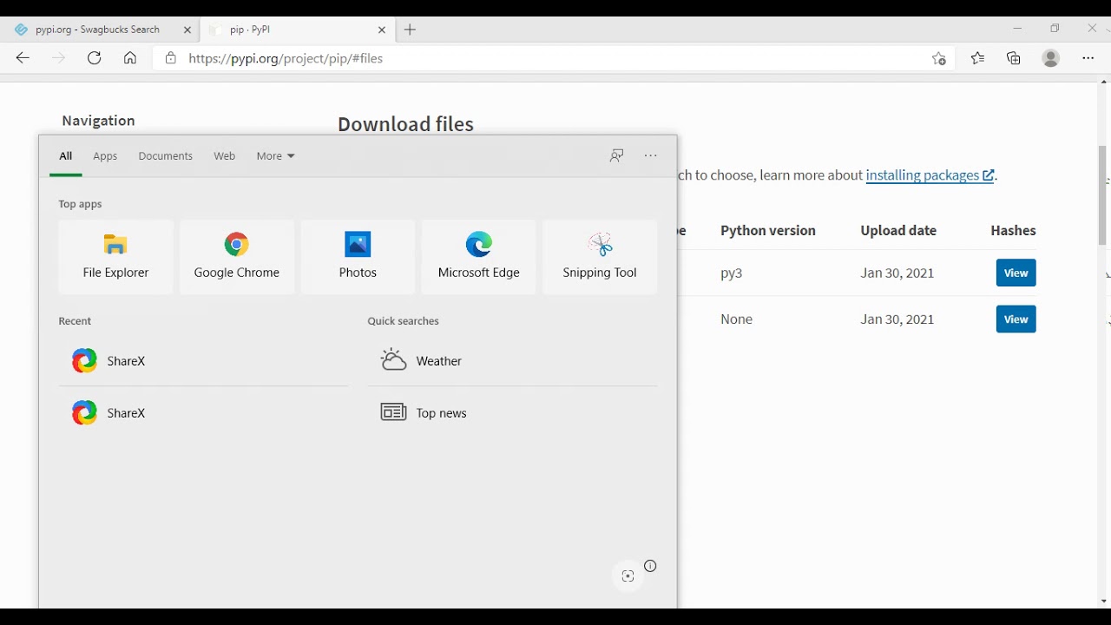Open the Photos app tile
Viewport: 1111px width, 625px height.
click(358, 257)
